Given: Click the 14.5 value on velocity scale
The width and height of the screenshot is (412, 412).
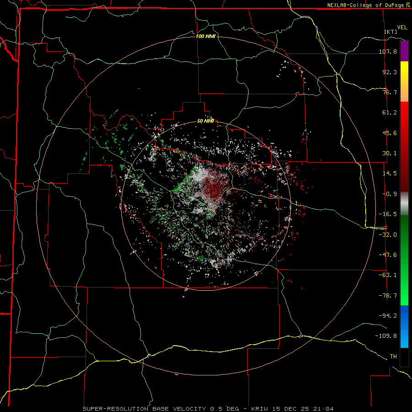Looking at the screenshot, I should coord(390,173).
